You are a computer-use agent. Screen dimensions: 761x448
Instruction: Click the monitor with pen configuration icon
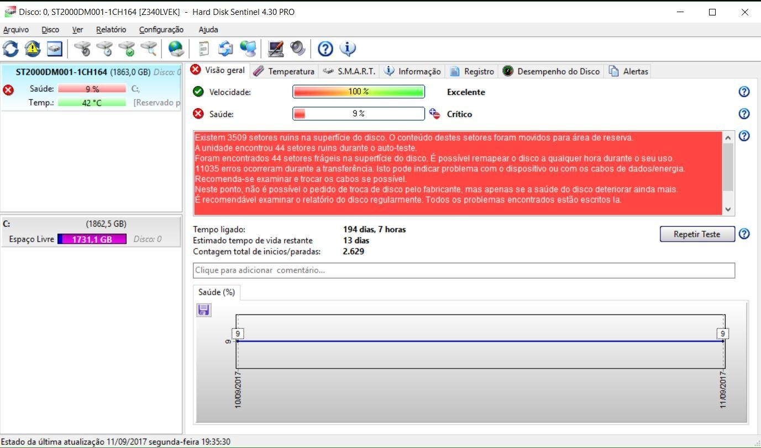(x=276, y=49)
